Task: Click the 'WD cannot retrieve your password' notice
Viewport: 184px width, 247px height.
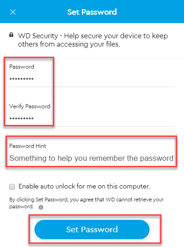Action: 86,203
